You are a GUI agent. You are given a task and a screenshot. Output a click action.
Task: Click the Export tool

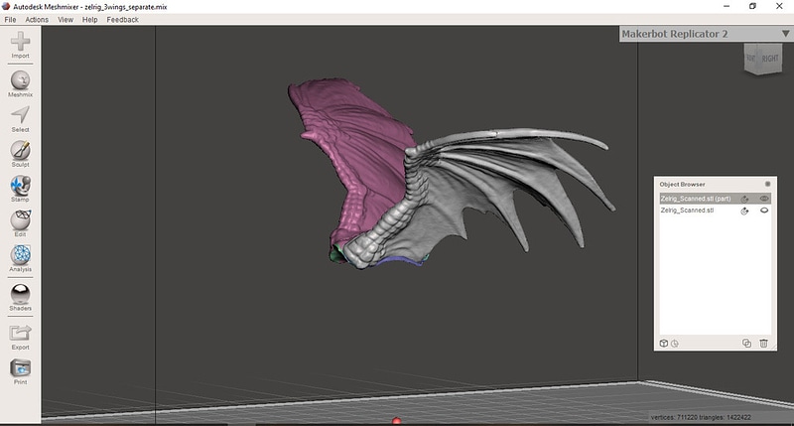[20, 338]
